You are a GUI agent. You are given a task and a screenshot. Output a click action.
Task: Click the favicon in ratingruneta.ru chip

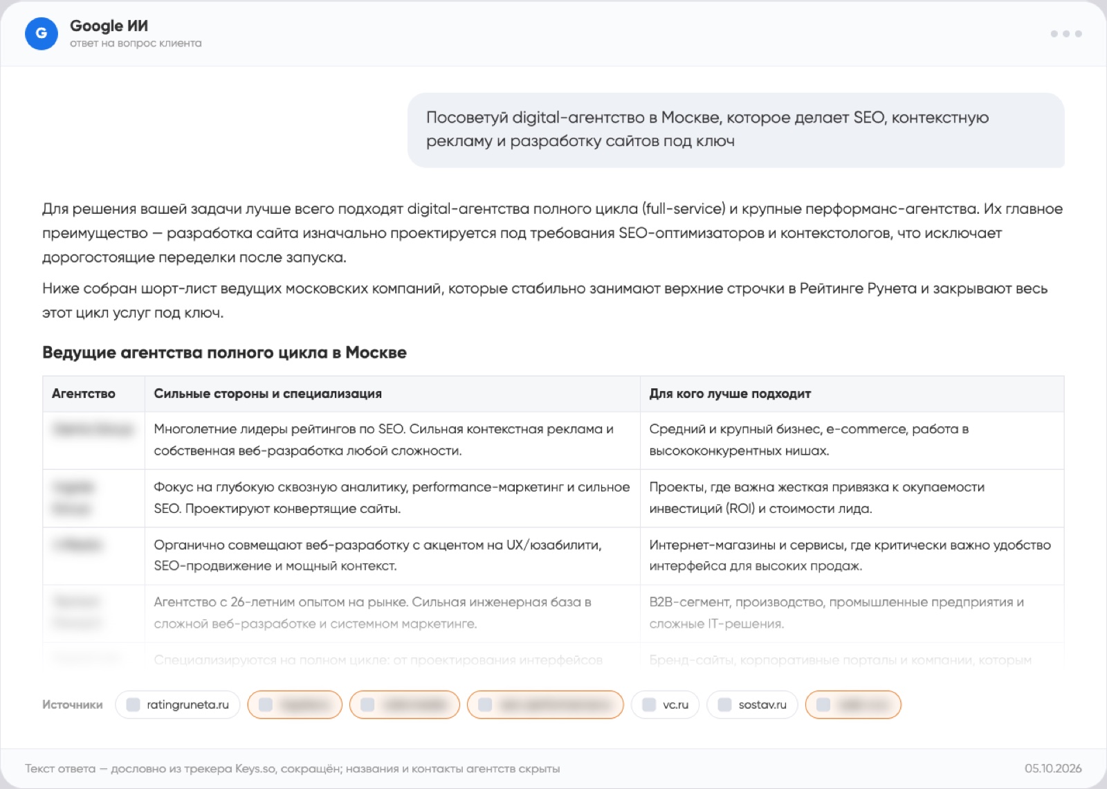pos(133,705)
